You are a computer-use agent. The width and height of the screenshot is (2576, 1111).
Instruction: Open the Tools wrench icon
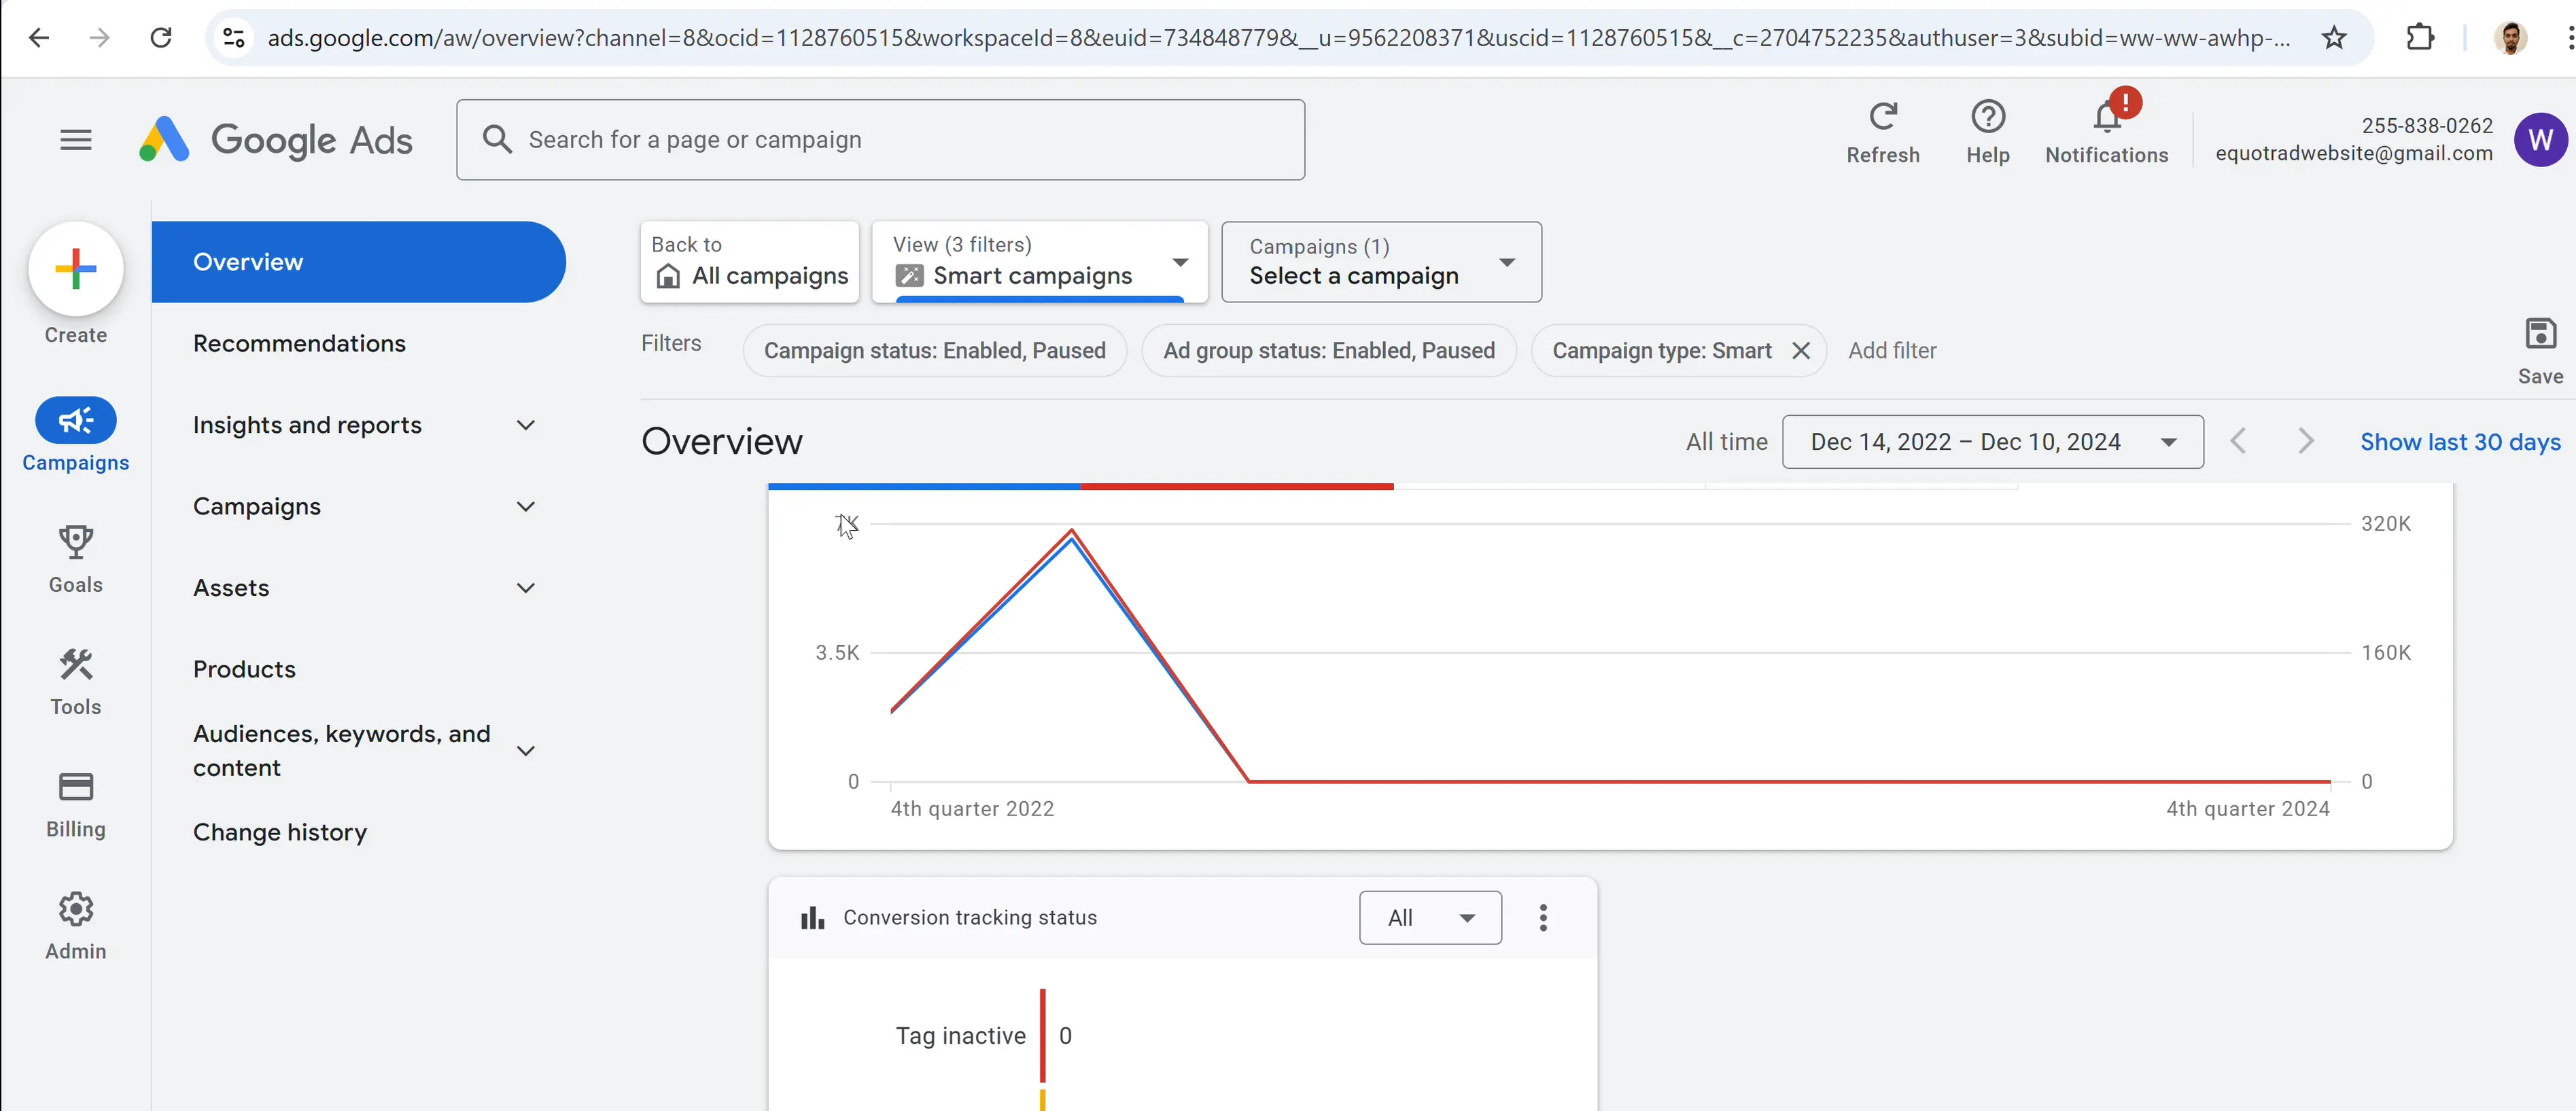pyautogui.click(x=76, y=665)
